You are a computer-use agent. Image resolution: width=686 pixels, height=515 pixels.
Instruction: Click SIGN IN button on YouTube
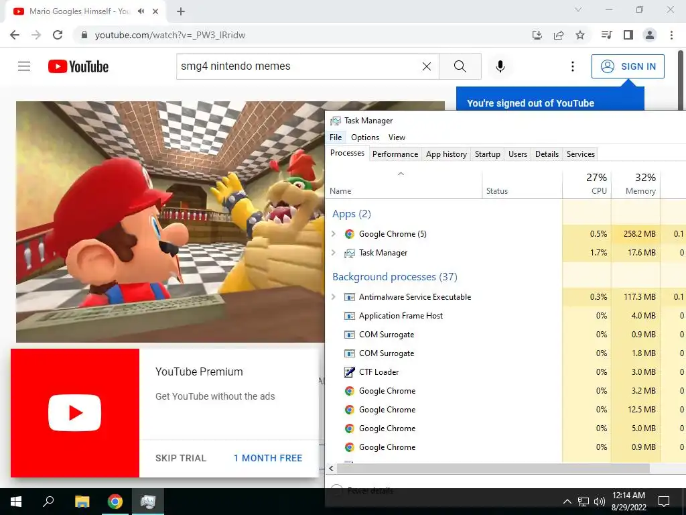(x=628, y=66)
